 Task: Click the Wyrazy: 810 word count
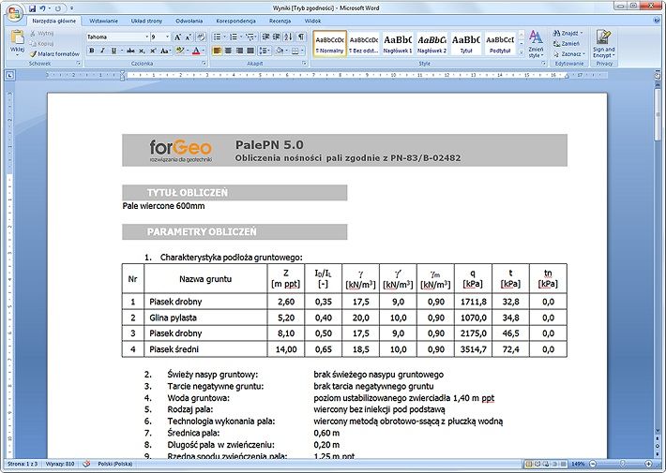coord(60,464)
